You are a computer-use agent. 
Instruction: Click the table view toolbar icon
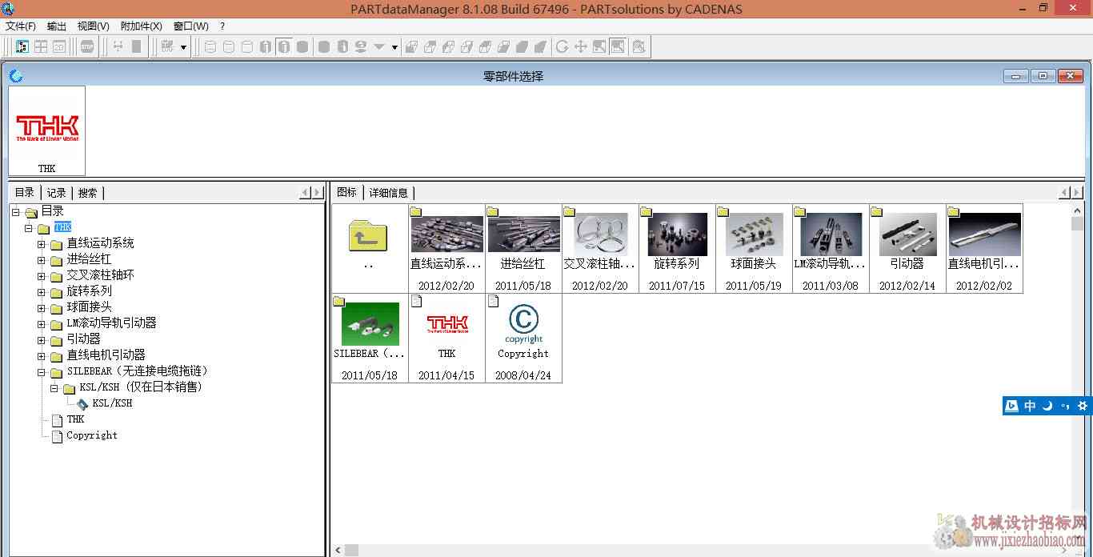click(41, 46)
